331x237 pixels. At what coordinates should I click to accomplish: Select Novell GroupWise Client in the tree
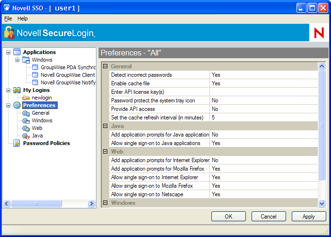click(x=68, y=75)
